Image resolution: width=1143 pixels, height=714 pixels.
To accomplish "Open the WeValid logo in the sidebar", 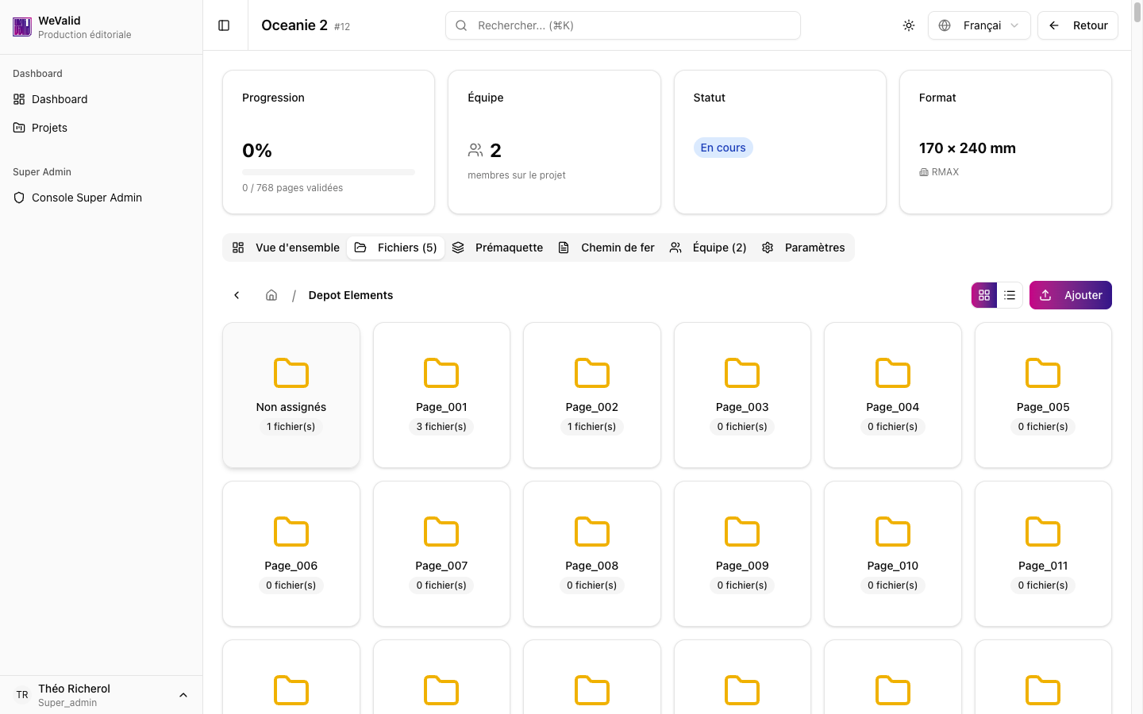I will tap(21, 26).
